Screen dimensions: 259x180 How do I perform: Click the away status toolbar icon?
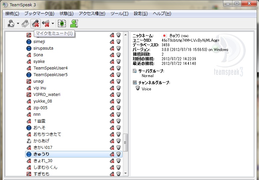[11, 23]
